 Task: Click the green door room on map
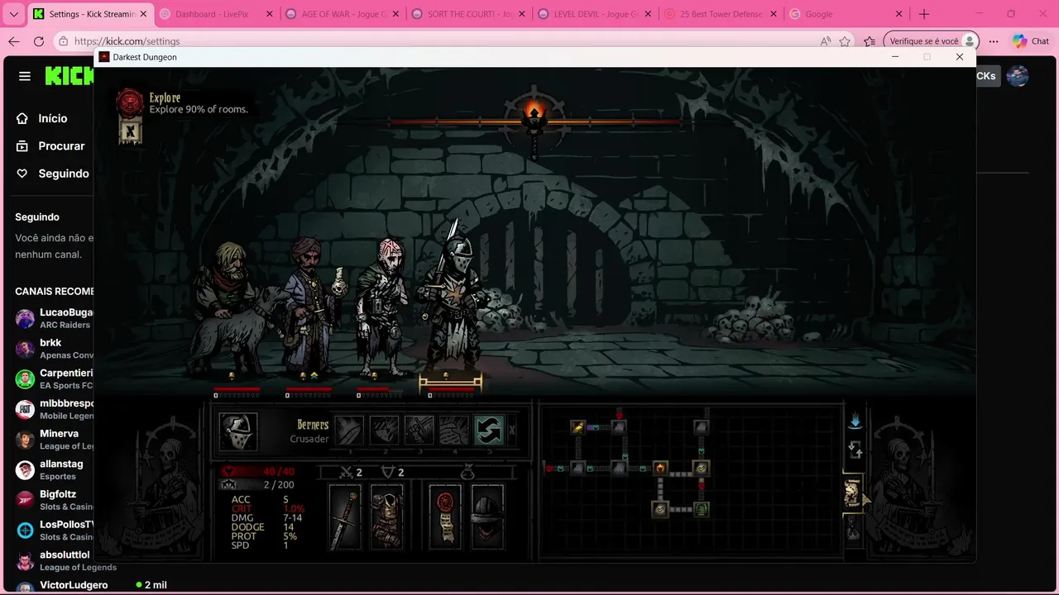[x=702, y=509]
